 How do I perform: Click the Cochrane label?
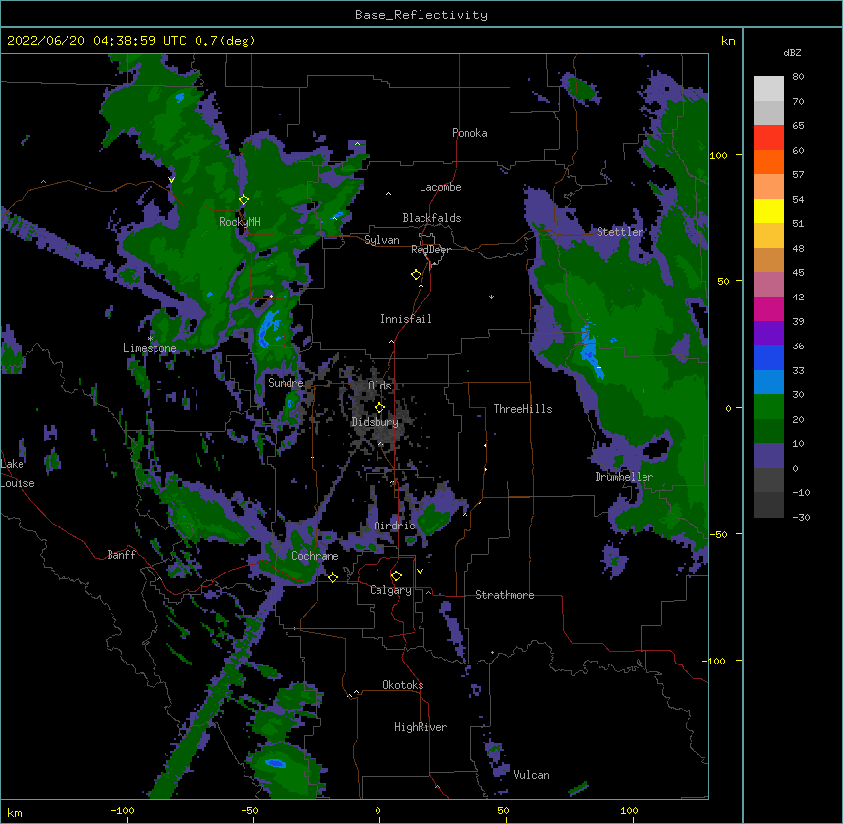(315, 556)
